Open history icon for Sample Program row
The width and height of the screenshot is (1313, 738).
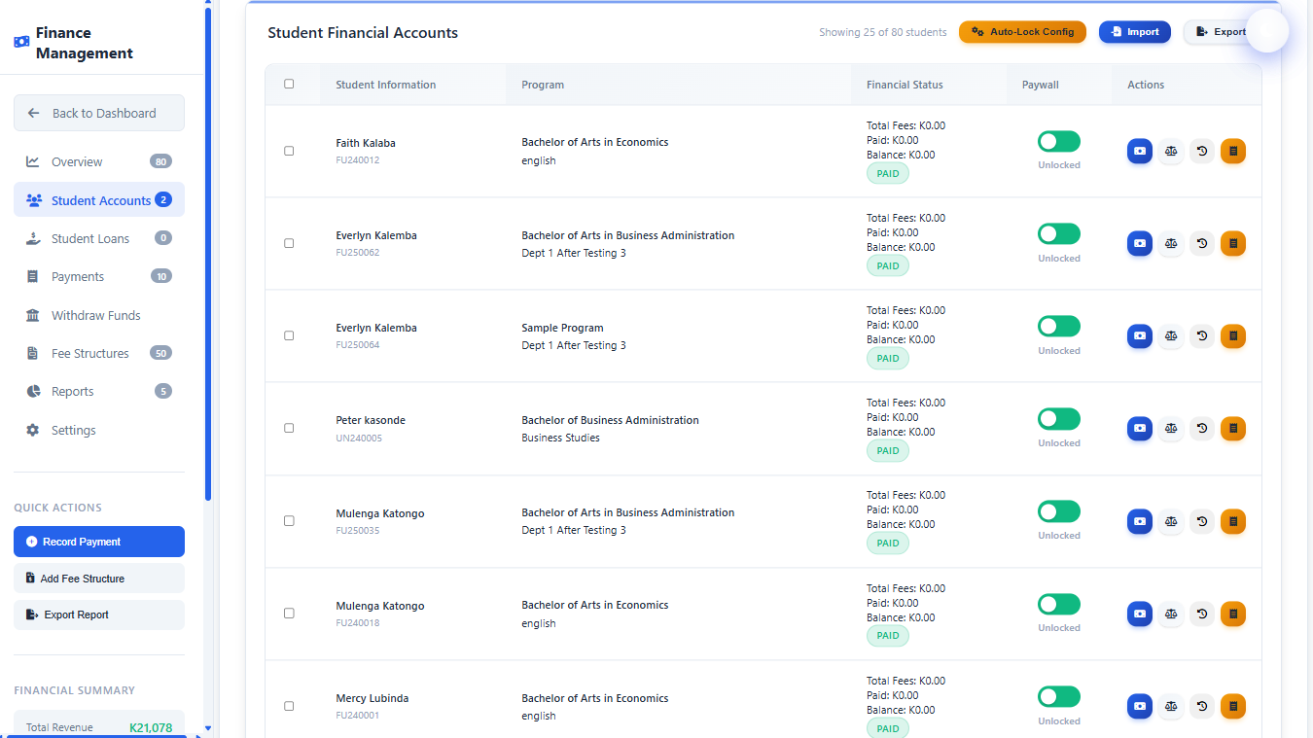click(x=1202, y=336)
